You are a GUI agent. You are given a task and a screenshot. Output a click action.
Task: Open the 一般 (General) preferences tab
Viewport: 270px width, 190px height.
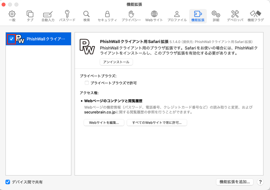pos(12,16)
